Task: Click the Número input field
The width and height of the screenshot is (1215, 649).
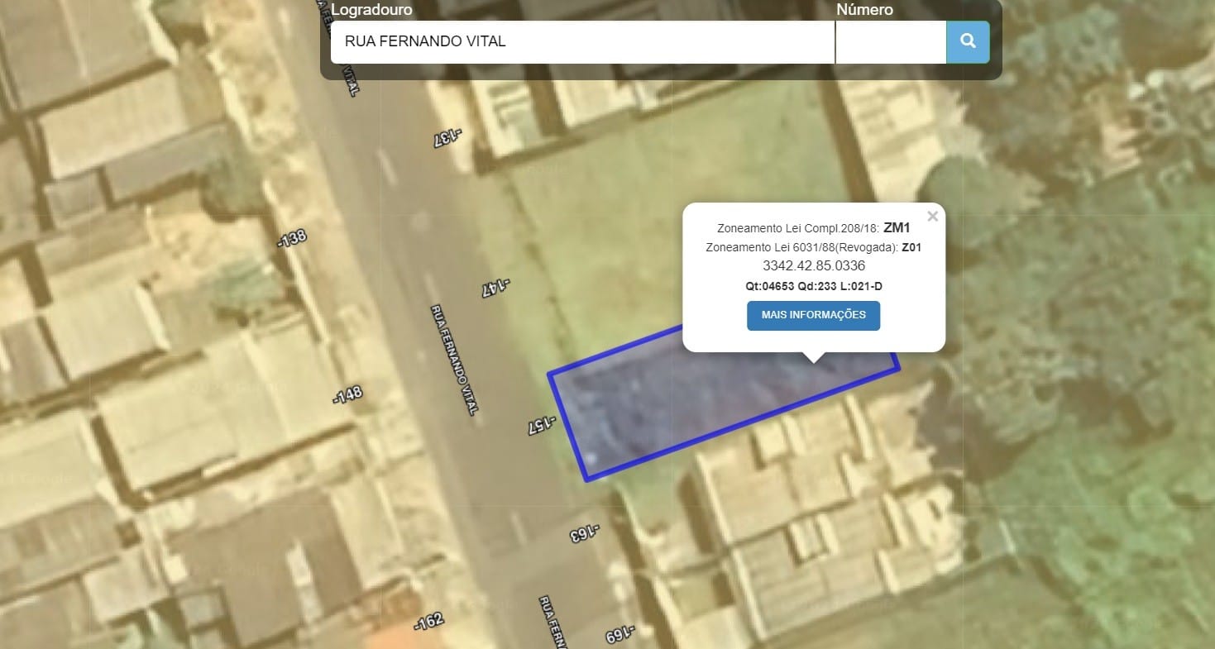Action: pyautogui.click(x=890, y=41)
